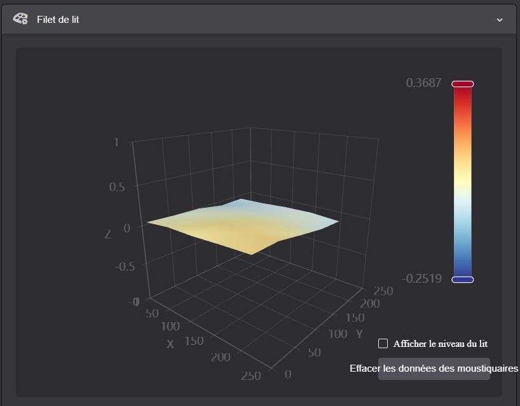Click the color gradient scale bar
Image resolution: width=520 pixels, height=406 pixels.
point(463,182)
